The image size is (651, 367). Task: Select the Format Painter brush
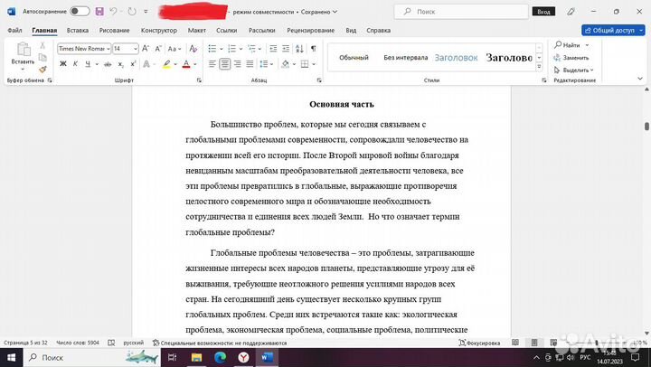(x=42, y=70)
